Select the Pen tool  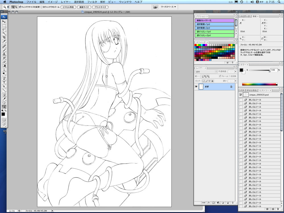[x=4, y=78]
